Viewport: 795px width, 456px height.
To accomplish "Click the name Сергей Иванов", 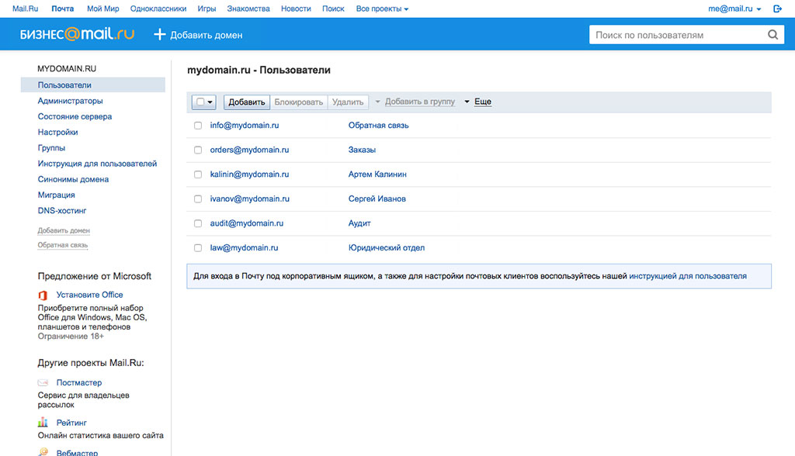I will click(x=377, y=199).
